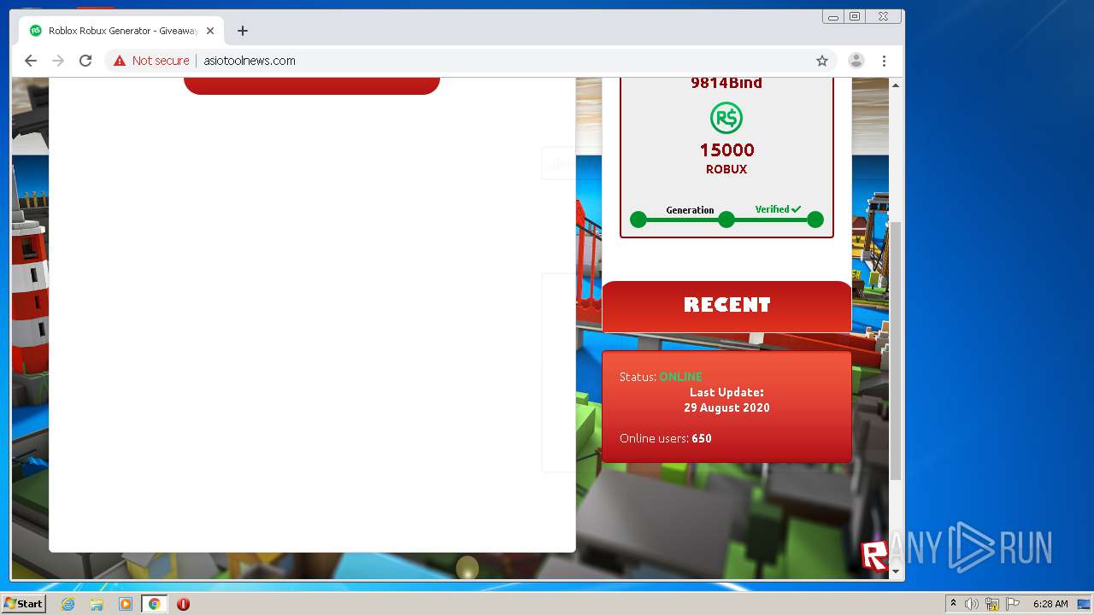Viewport: 1094px width, 615px height.
Task: Show hidden system tray icons
Action: click(954, 604)
